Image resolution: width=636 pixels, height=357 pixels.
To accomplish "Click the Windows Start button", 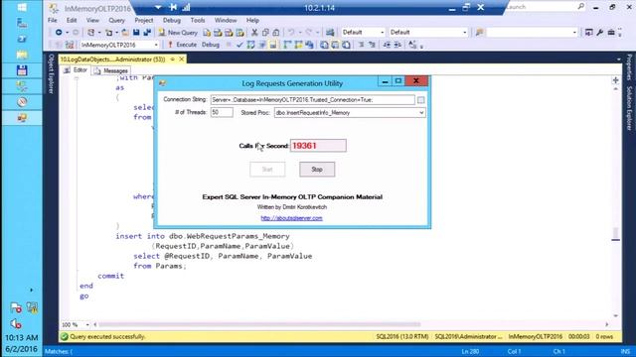I will pos(22,7).
